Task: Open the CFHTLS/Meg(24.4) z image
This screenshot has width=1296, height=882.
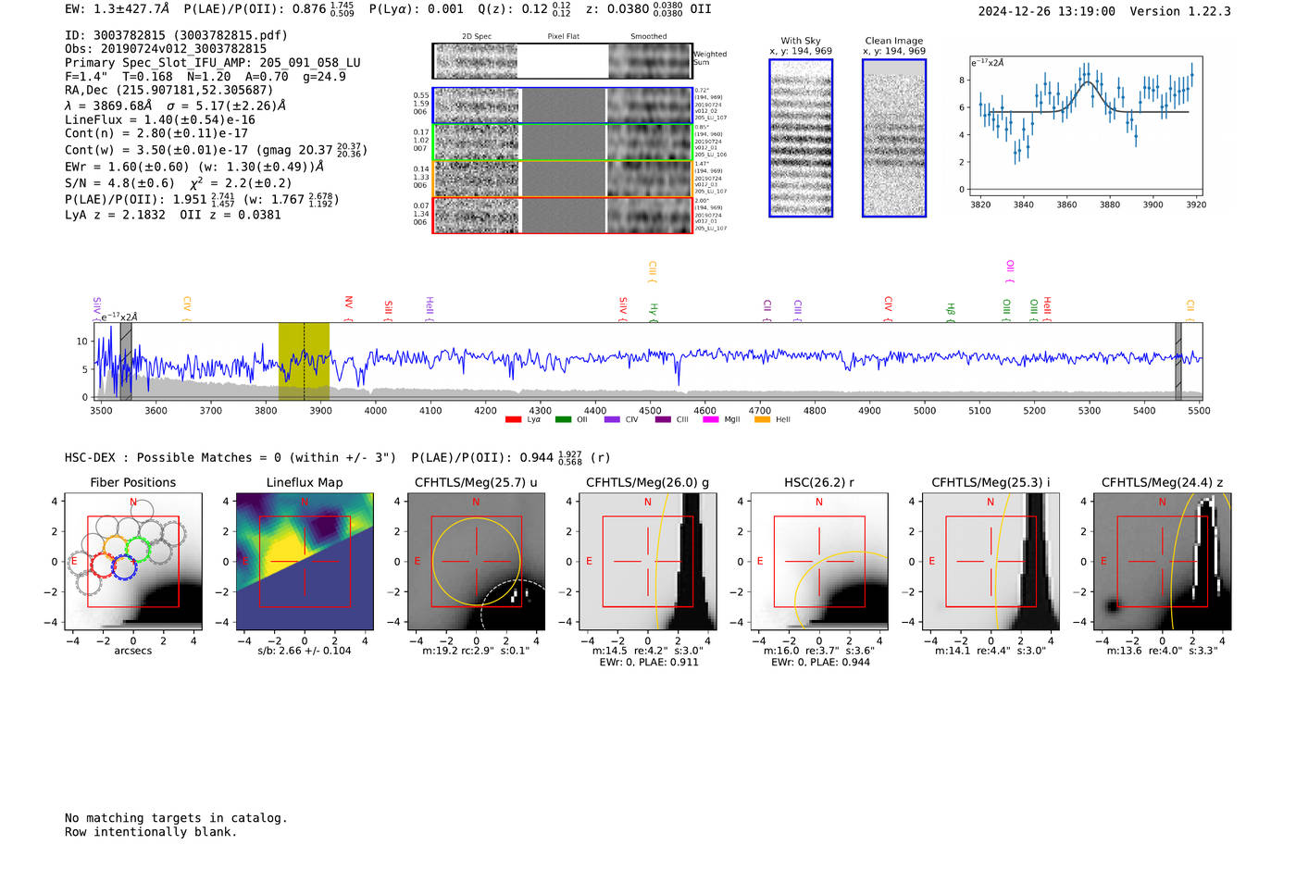Action: 1163,562
